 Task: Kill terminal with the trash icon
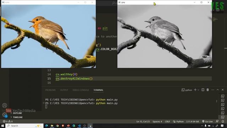[208, 90]
